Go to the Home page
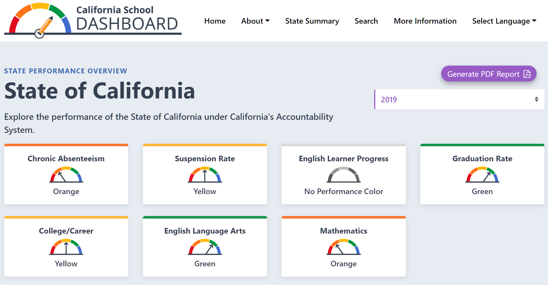548x285 pixels. (215, 21)
